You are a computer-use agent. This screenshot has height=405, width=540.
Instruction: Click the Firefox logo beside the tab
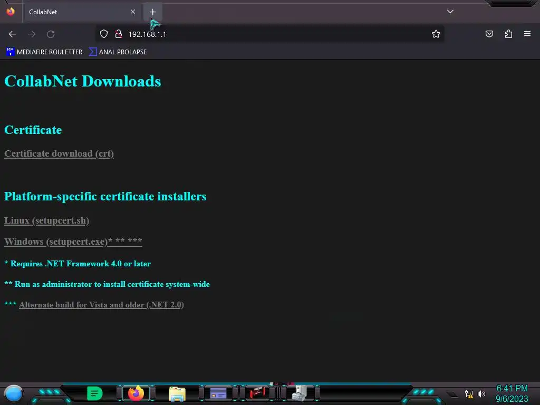(x=11, y=12)
